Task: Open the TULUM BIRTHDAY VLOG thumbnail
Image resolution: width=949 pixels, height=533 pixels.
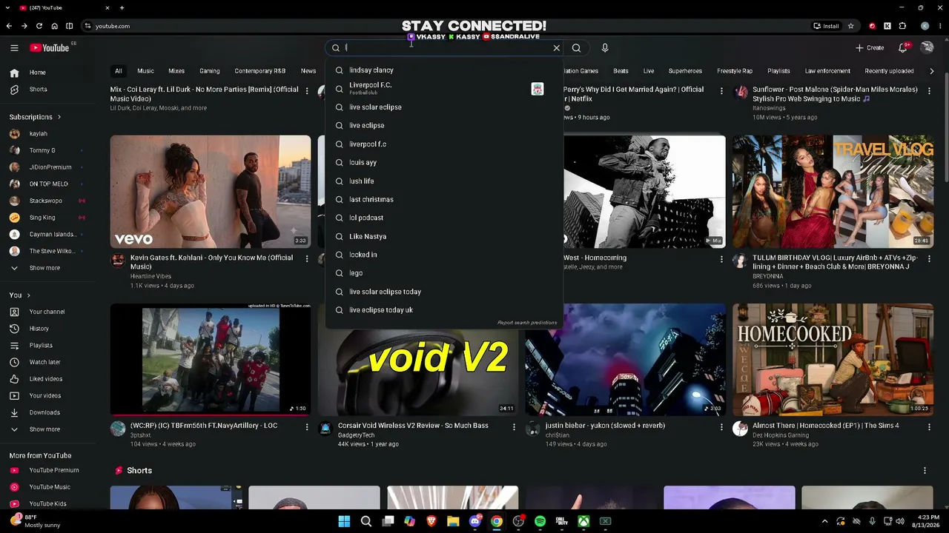Action: pos(833,191)
